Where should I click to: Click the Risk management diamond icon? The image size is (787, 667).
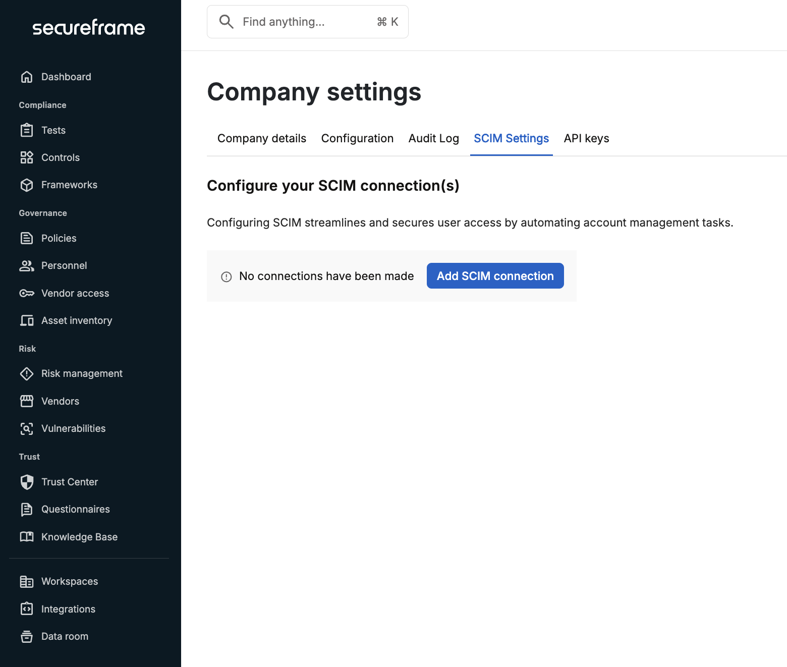27,373
